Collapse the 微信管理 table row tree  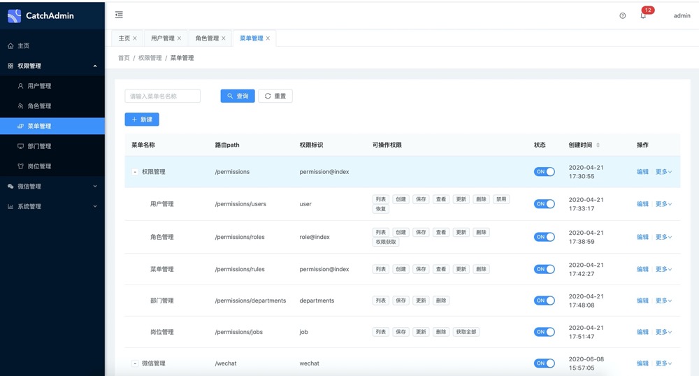135,363
